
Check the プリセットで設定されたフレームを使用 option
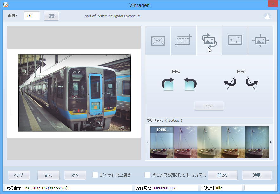coord(147,175)
